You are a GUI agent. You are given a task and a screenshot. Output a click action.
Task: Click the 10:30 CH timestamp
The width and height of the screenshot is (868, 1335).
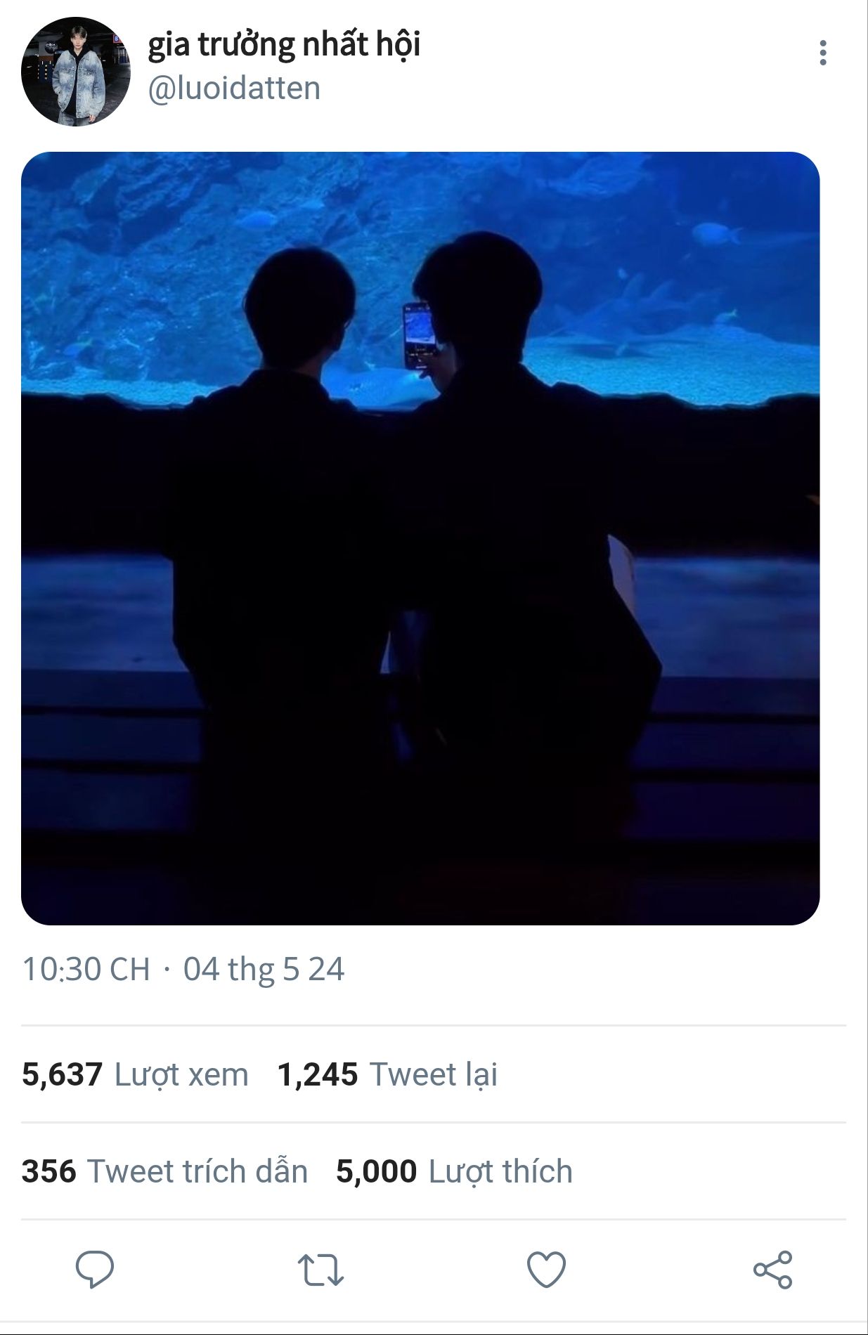(86, 969)
